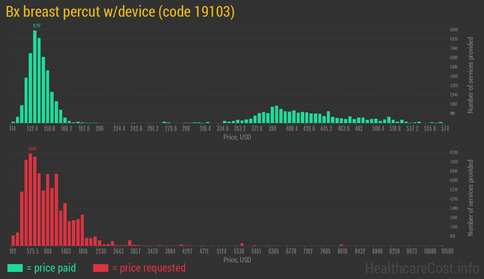Click the 9,800 label on the top y-axis
The image size is (484, 279).
pos(453,30)
